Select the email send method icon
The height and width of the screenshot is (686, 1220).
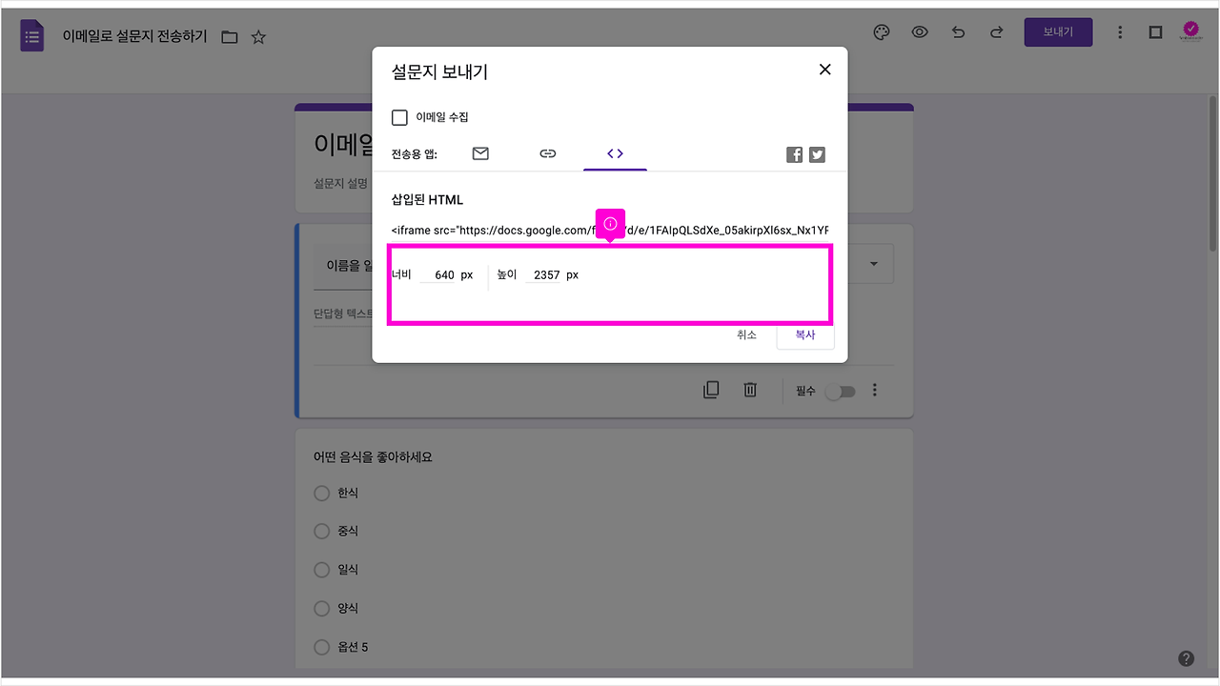click(x=479, y=152)
